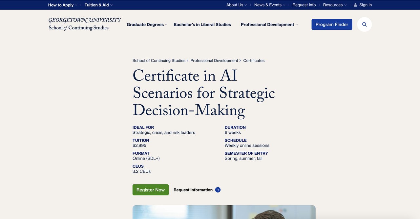Image resolution: width=420 pixels, height=219 pixels.
Task: Select the text "6 weeks"
Action: [233, 133]
